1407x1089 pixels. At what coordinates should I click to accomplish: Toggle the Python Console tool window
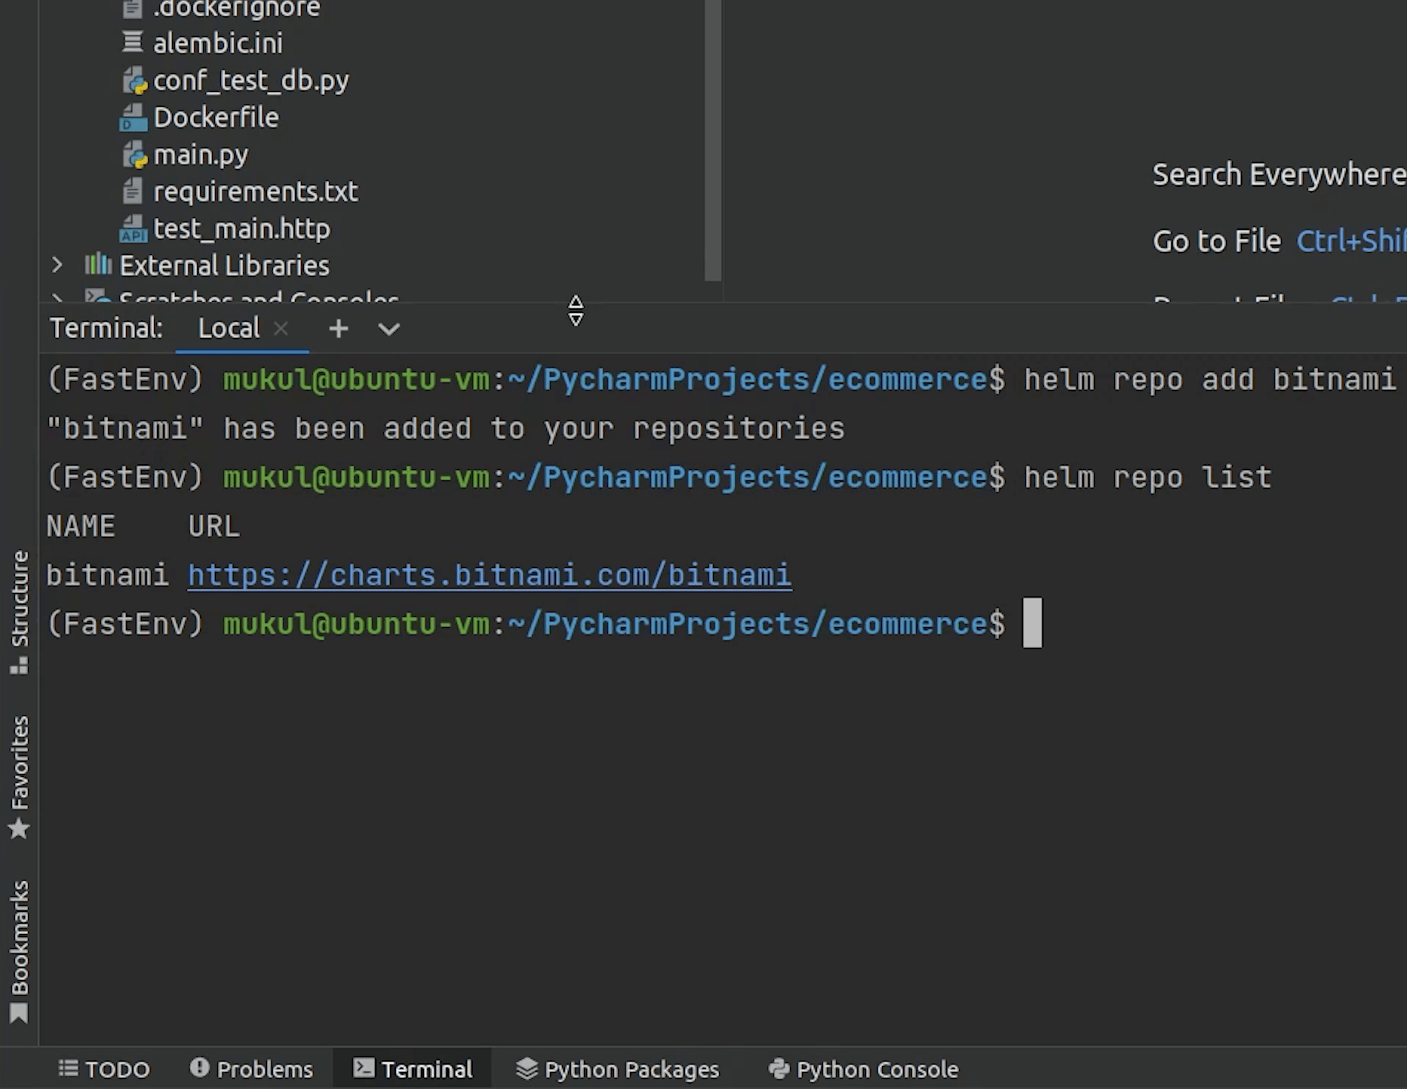864,1069
